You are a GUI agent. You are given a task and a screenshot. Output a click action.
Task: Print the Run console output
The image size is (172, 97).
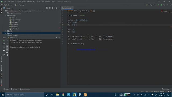point(7,52)
